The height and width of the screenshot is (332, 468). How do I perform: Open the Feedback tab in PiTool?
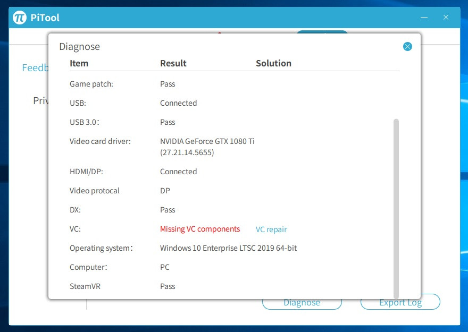(35, 68)
